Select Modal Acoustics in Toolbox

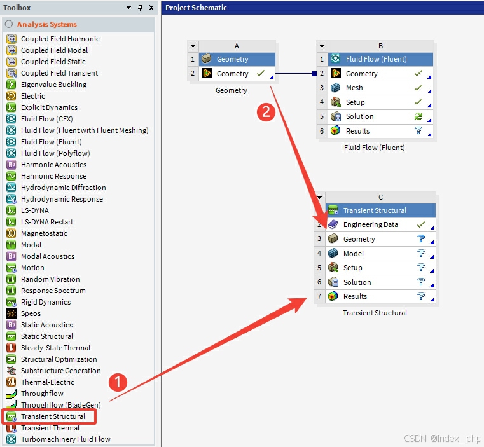(48, 256)
